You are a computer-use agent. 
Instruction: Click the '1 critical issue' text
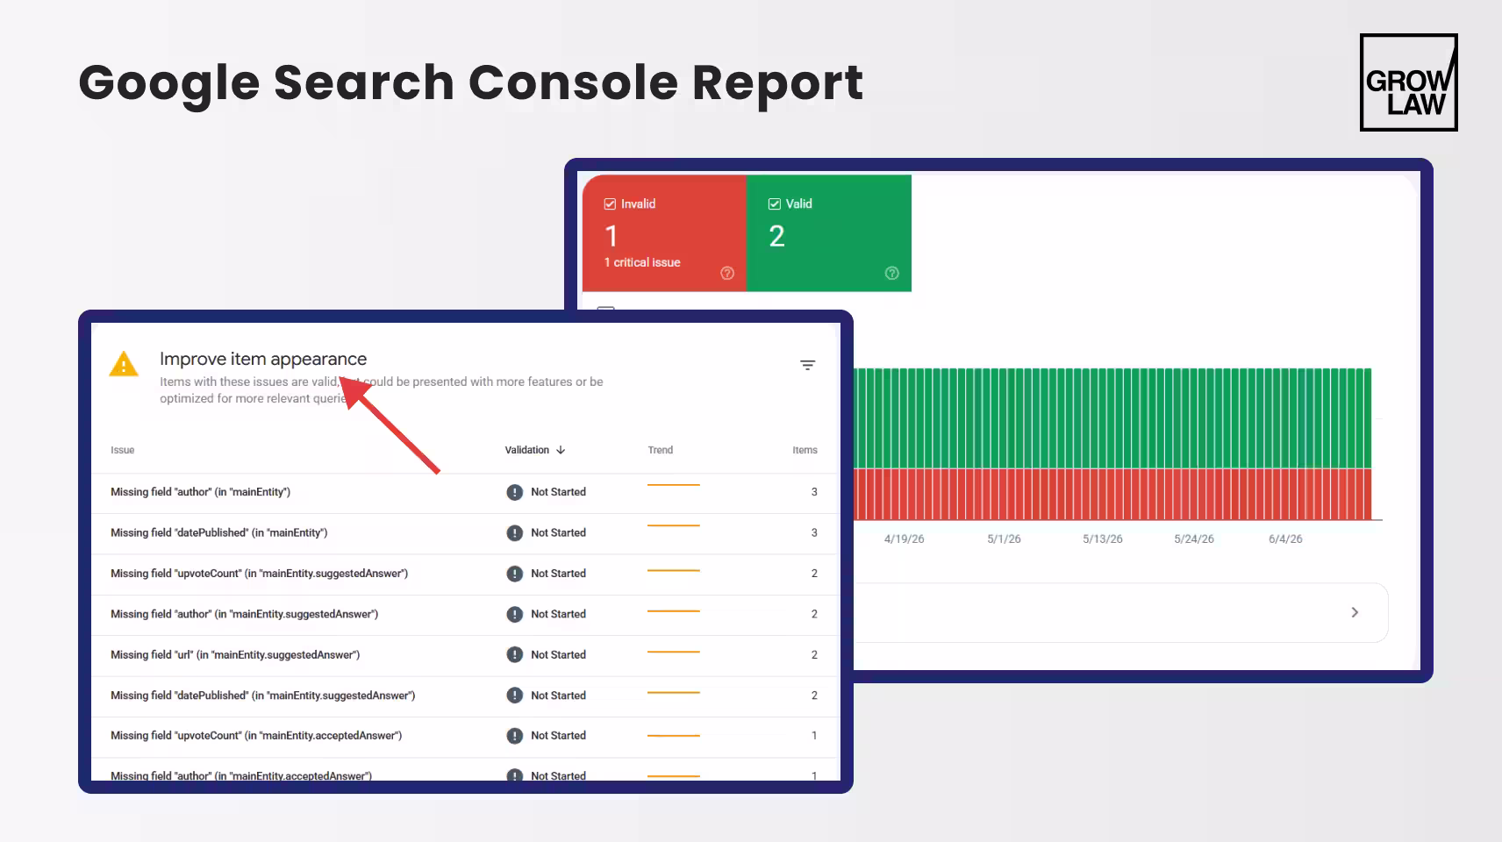tap(642, 262)
